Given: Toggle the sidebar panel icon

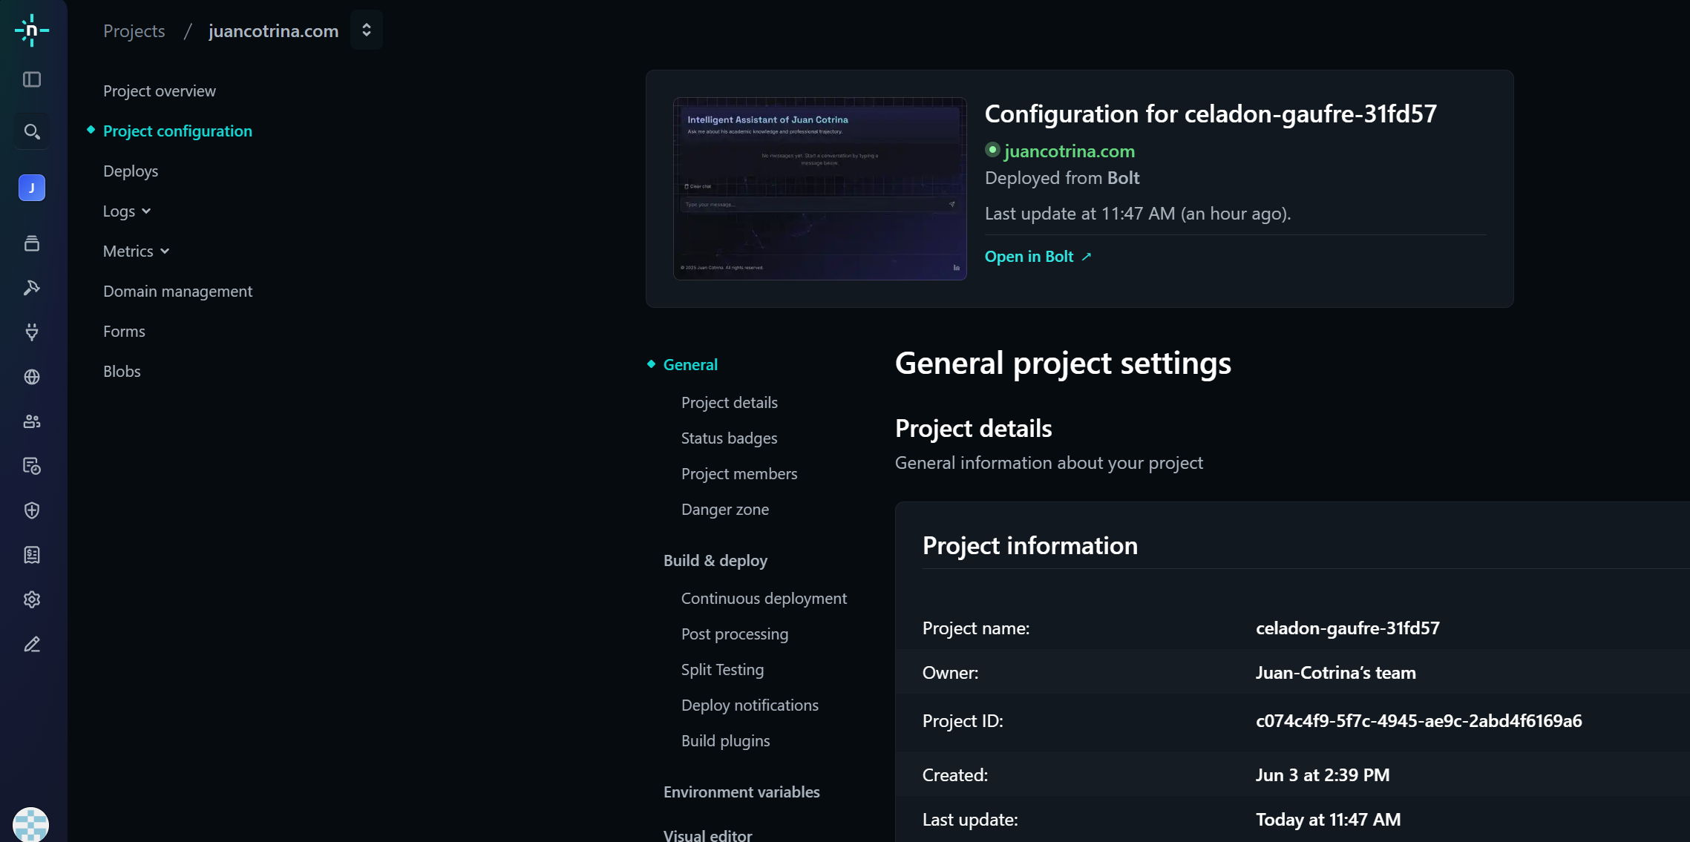Looking at the screenshot, I should click(31, 79).
